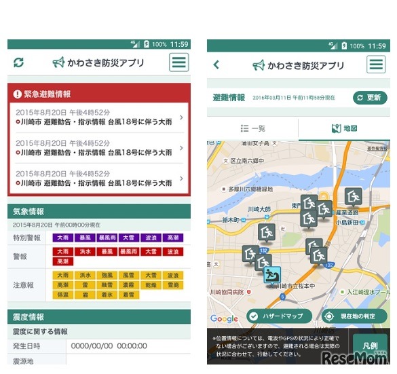The width and height of the screenshot is (397, 374).
Task: Switch to the 地図 map tab
Action: click(344, 128)
